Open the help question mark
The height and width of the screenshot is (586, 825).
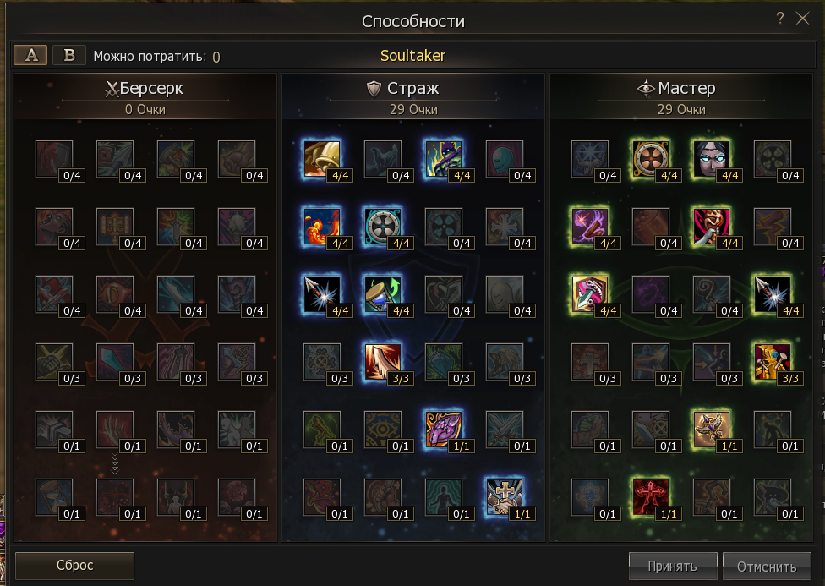(x=780, y=18)
